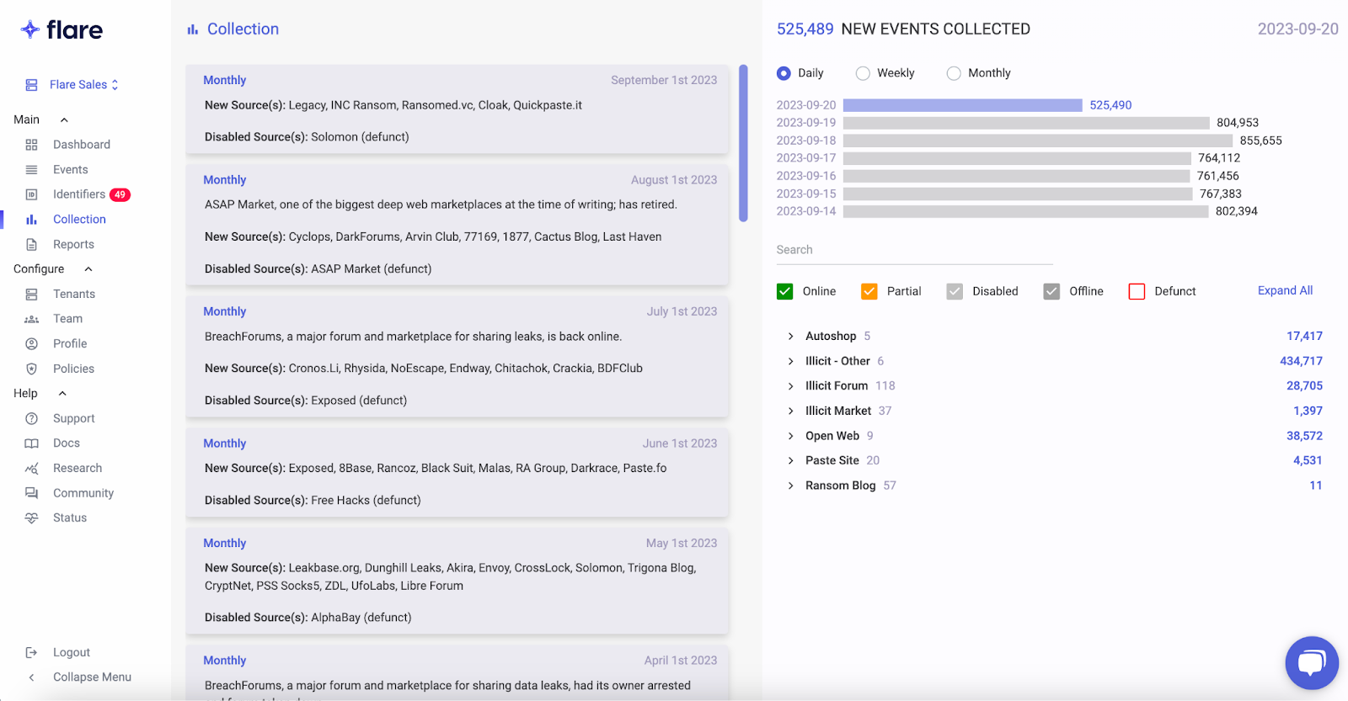Click the Events list icon
Image resolution: width=1348 pixels, height=701 pixels.
pos(31,170)
